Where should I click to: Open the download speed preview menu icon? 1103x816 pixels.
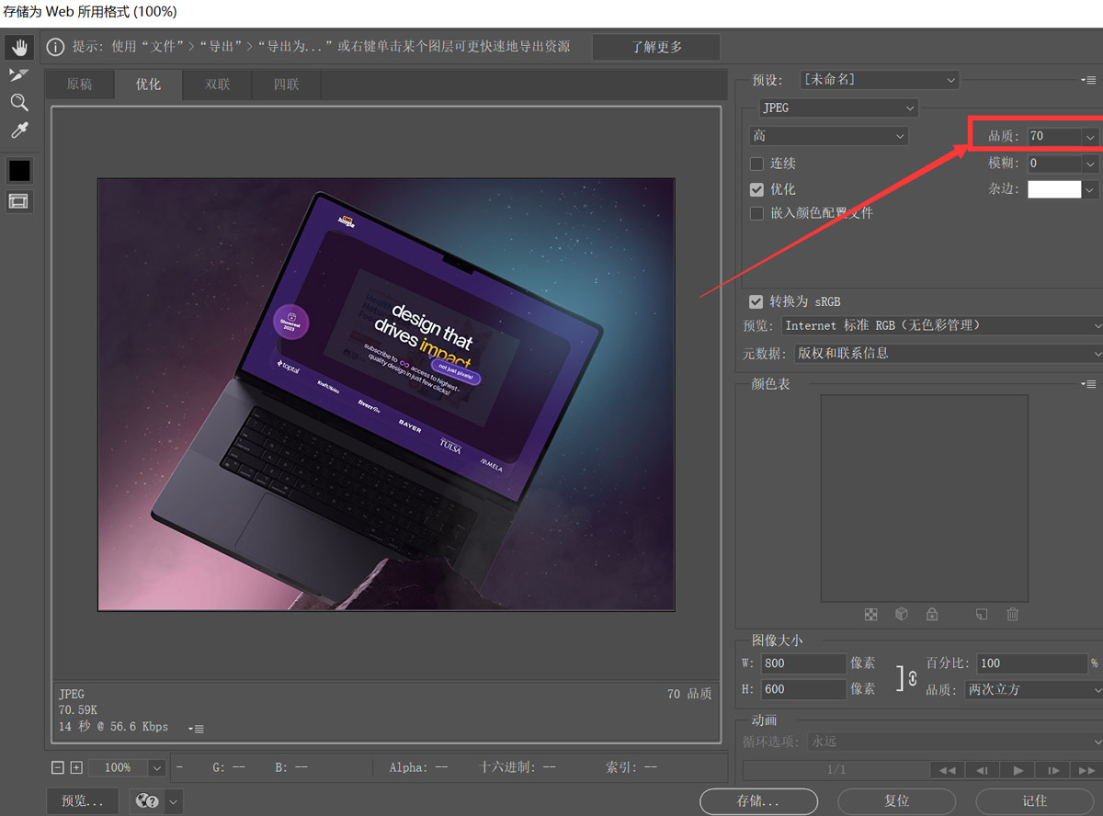point(196,728)
